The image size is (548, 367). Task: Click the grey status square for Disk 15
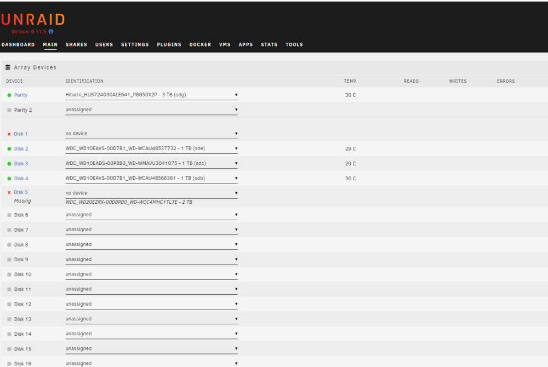[x=9, y=349]
